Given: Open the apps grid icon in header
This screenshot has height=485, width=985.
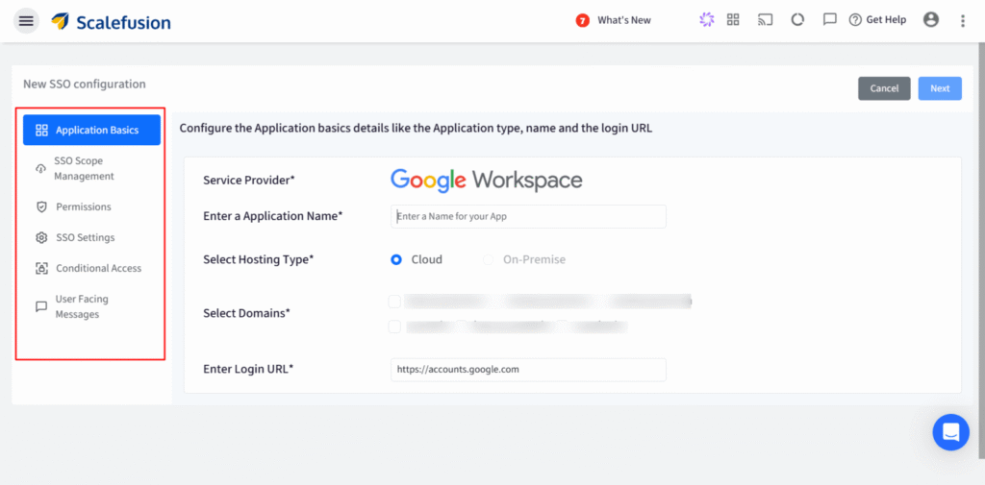Looking at the screenshot, I should click(x=733, y=20).
